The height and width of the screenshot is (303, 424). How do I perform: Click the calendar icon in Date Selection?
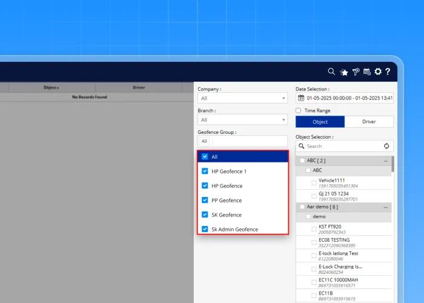coord(301,98)
